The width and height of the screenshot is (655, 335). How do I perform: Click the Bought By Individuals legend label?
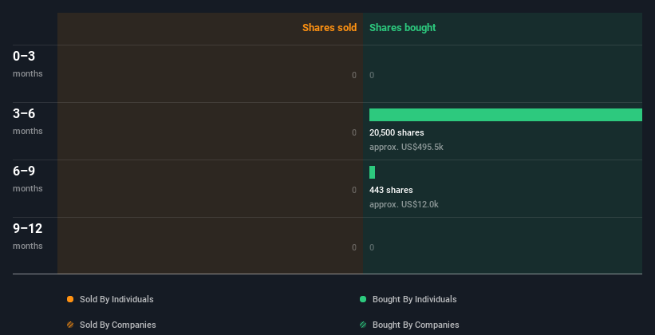tap(414, 299)
